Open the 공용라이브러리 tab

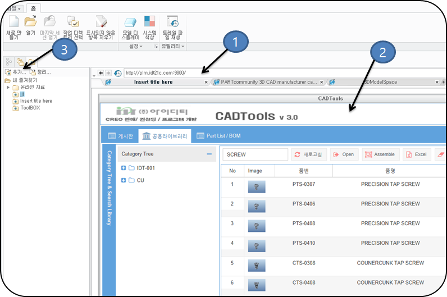click(x=165, y=136)
